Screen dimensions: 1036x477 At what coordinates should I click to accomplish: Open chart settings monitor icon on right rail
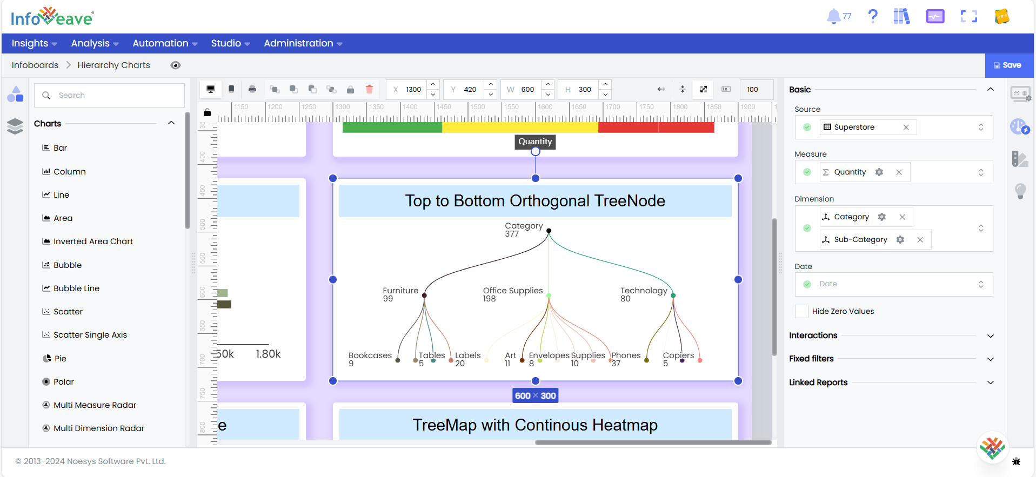point(1020,95)
